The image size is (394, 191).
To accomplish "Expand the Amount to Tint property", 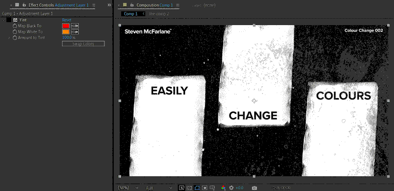I will [9, 38].
